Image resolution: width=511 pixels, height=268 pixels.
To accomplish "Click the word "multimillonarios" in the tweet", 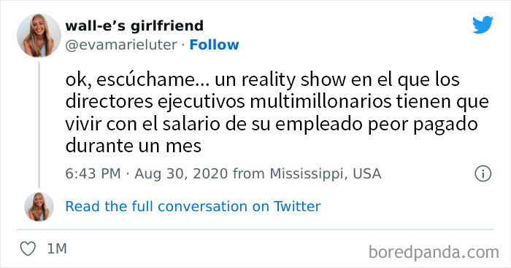I will coord(320,102).
